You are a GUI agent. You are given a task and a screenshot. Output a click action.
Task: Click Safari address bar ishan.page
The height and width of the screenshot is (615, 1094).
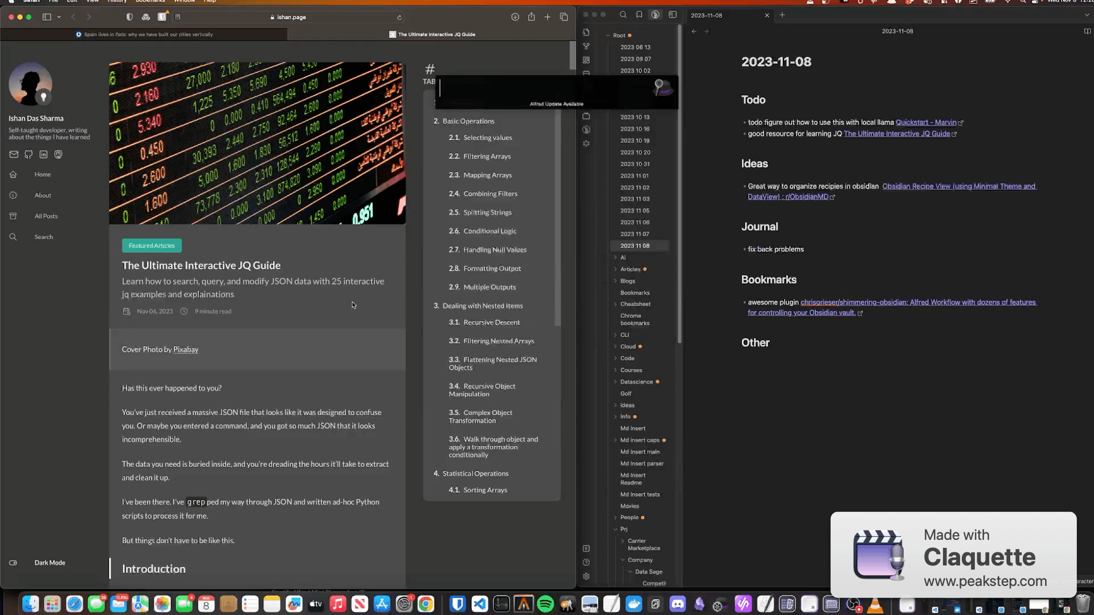coord(291,17)
